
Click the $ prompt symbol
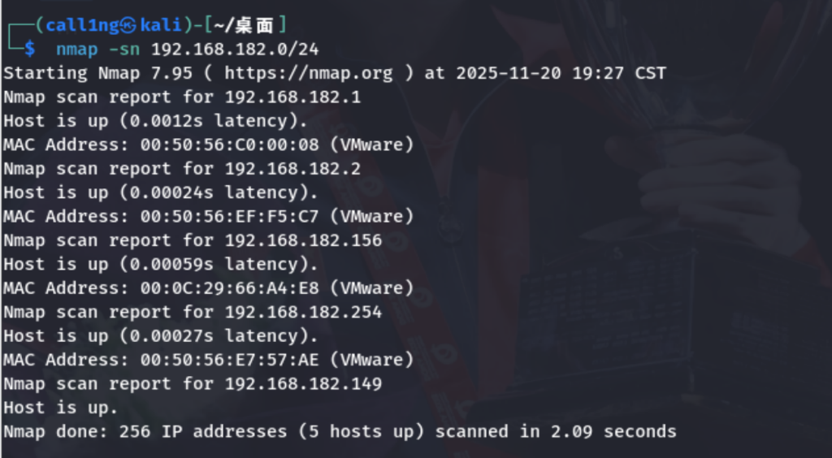[29, 49]
